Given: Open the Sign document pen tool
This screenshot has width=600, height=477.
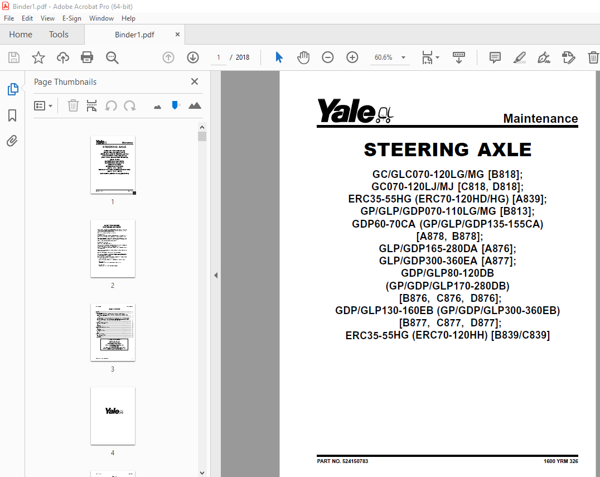Looking at the screenshot, I should pyautogui.click(x=544, y=57).
